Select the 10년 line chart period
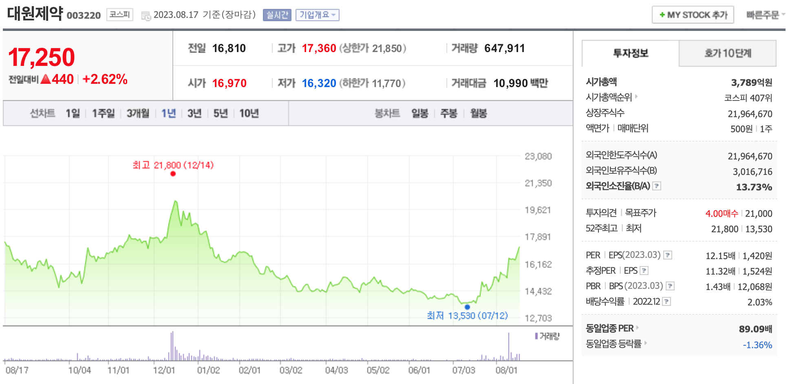 coord(249,113)
